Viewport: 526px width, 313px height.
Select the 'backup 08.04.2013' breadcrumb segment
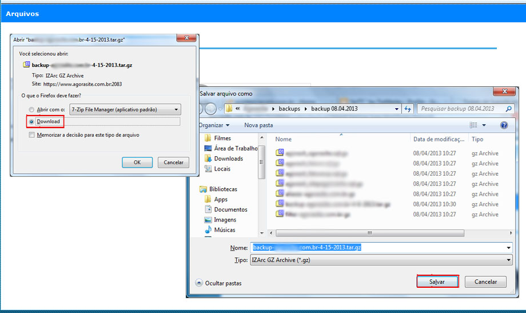tap(334, 109)
